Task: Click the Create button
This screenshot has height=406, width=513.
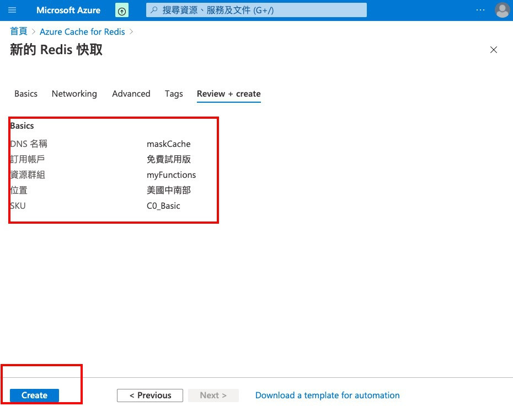Action: tap(34, 395)
